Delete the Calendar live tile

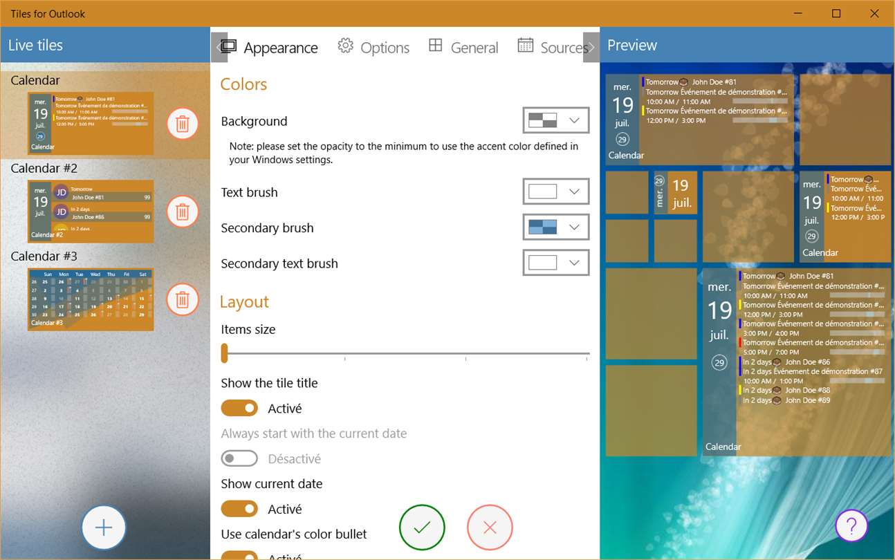[183, 124]
